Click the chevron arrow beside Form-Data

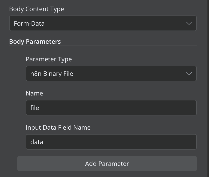coord(189,23)
